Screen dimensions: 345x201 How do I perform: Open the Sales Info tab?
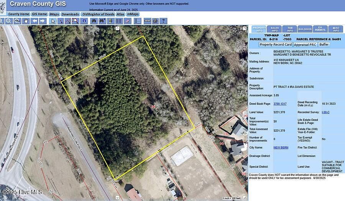click(x=274, y=29)
